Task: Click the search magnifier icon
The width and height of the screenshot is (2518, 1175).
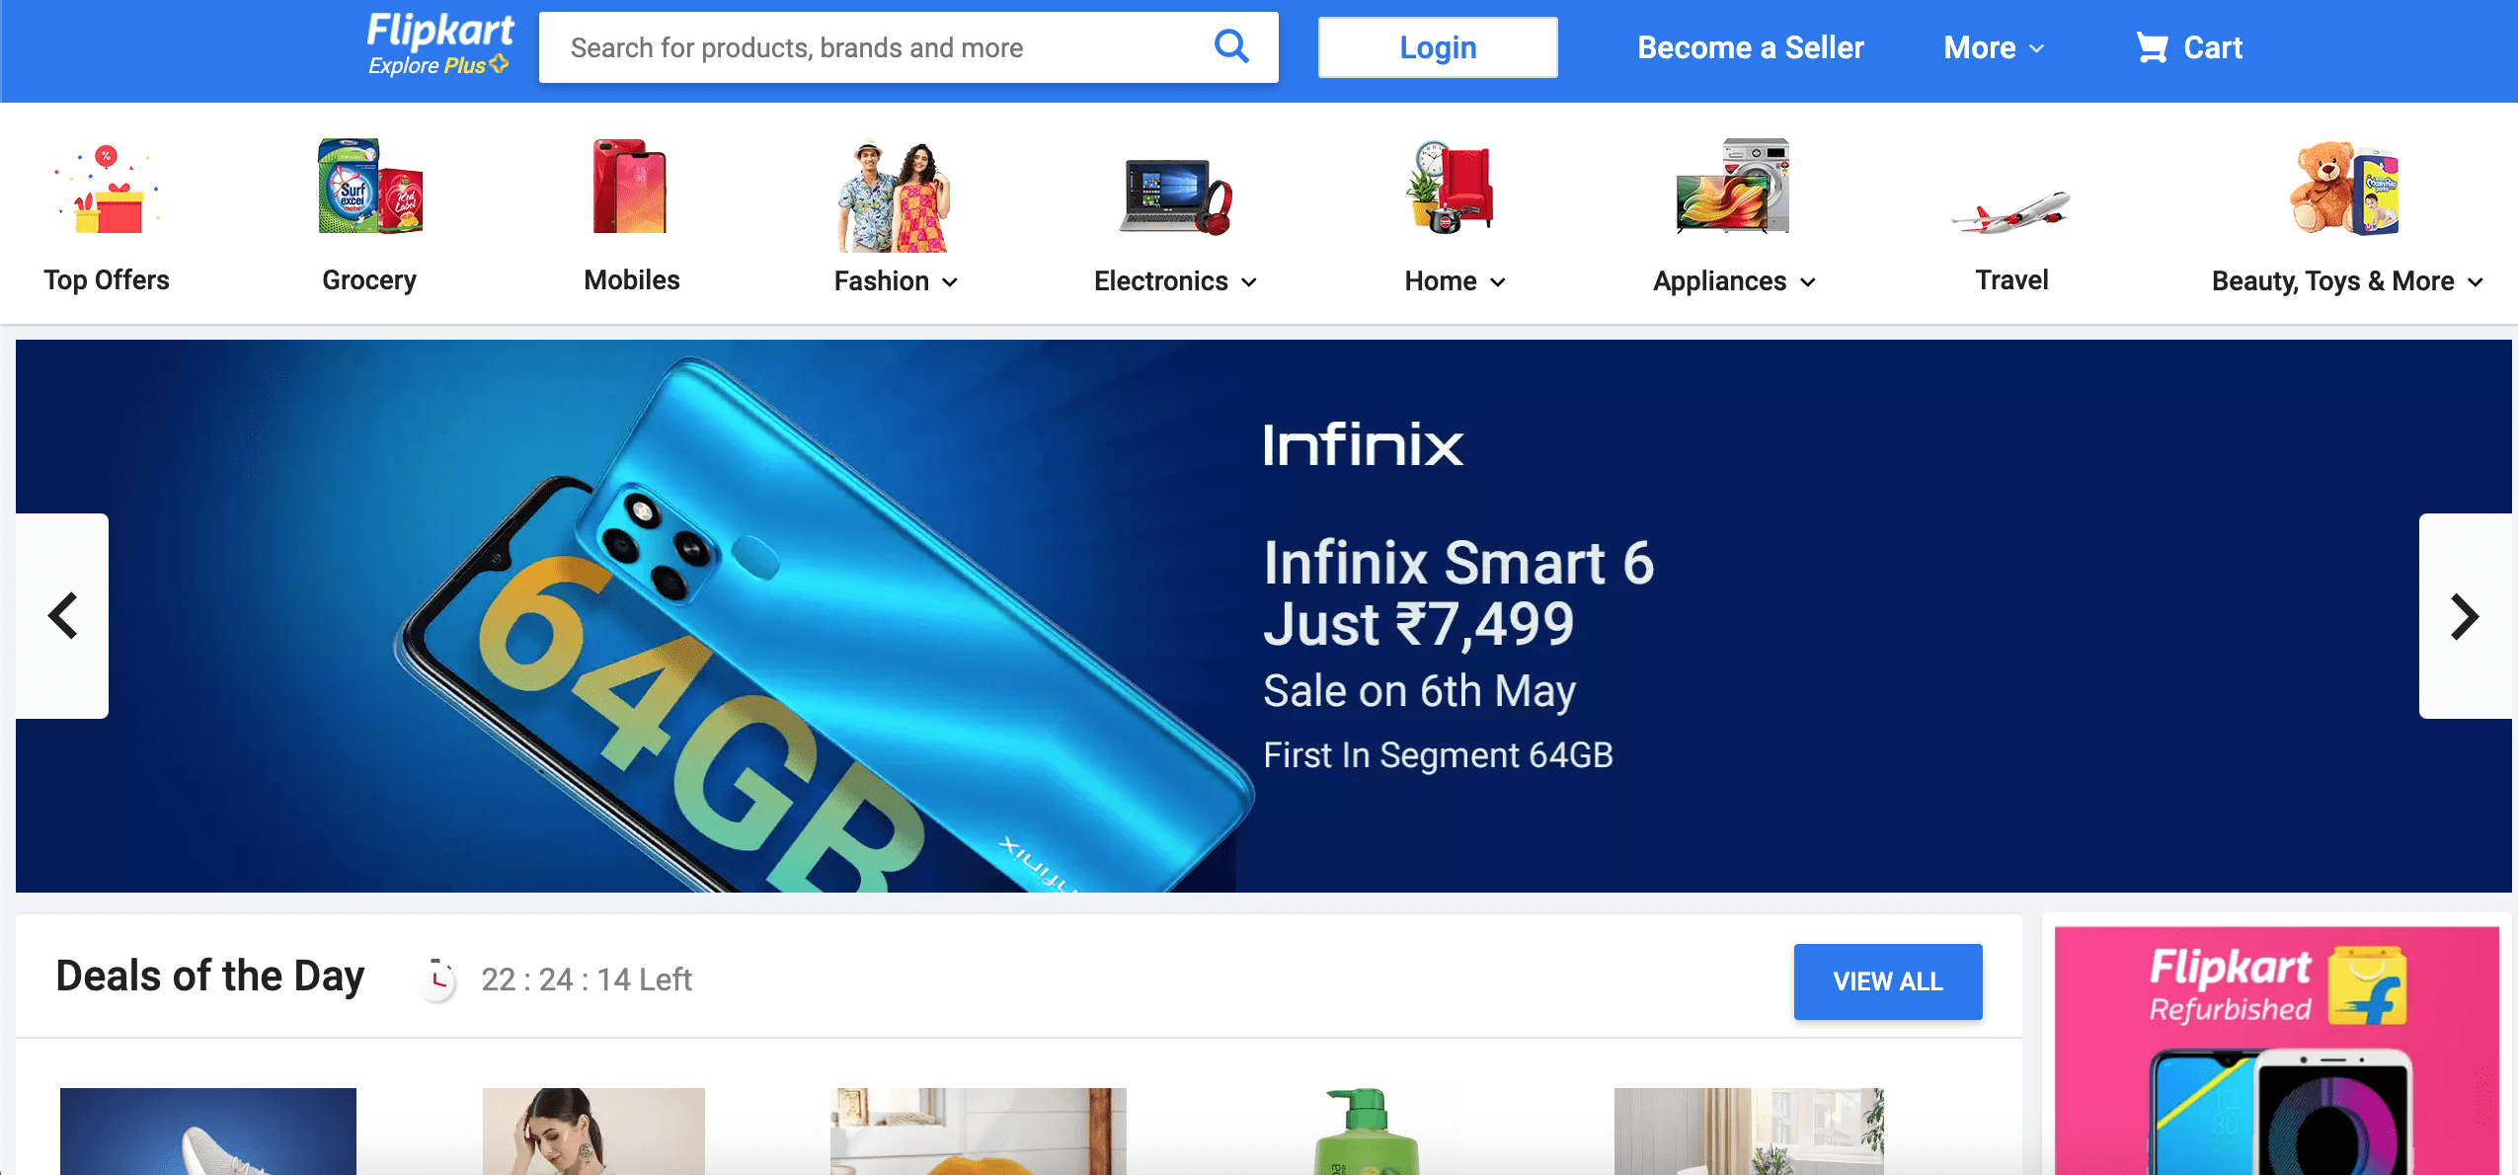Action: click(x=1231, y=46)
